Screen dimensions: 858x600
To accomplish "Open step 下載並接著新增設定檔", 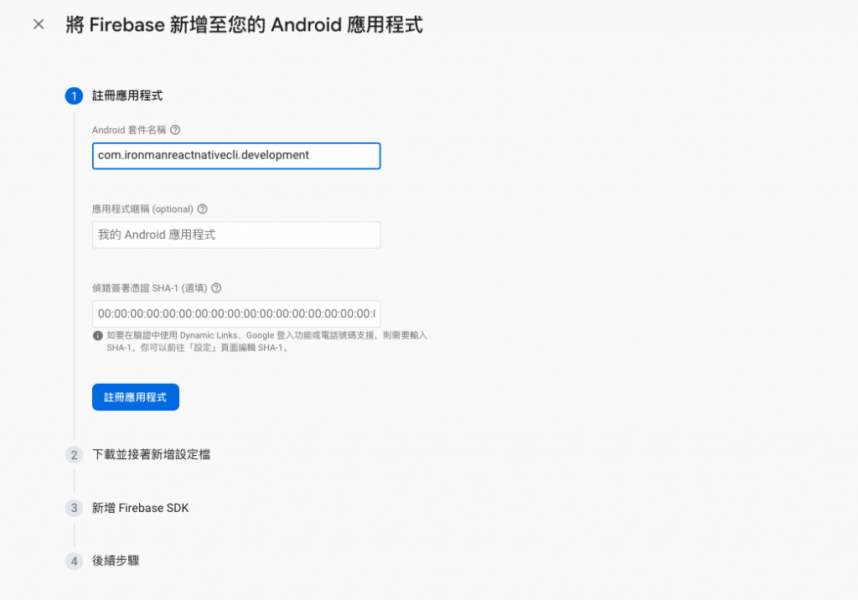I will click(151, 454).
